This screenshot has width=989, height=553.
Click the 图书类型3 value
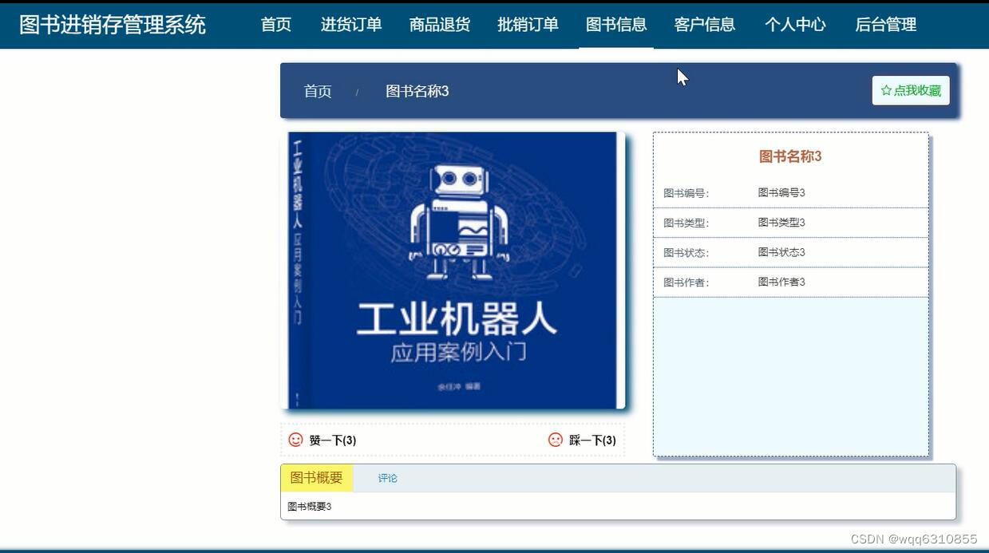781,223
